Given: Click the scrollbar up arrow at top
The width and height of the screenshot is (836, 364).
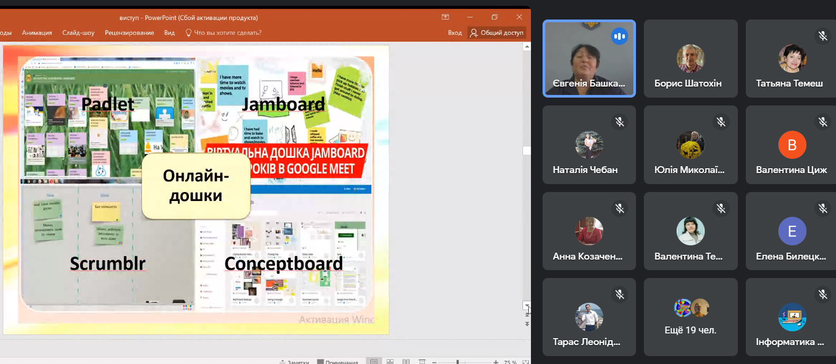Looking at the screenshot, I should pyautogui.click(x=527, y=46).
